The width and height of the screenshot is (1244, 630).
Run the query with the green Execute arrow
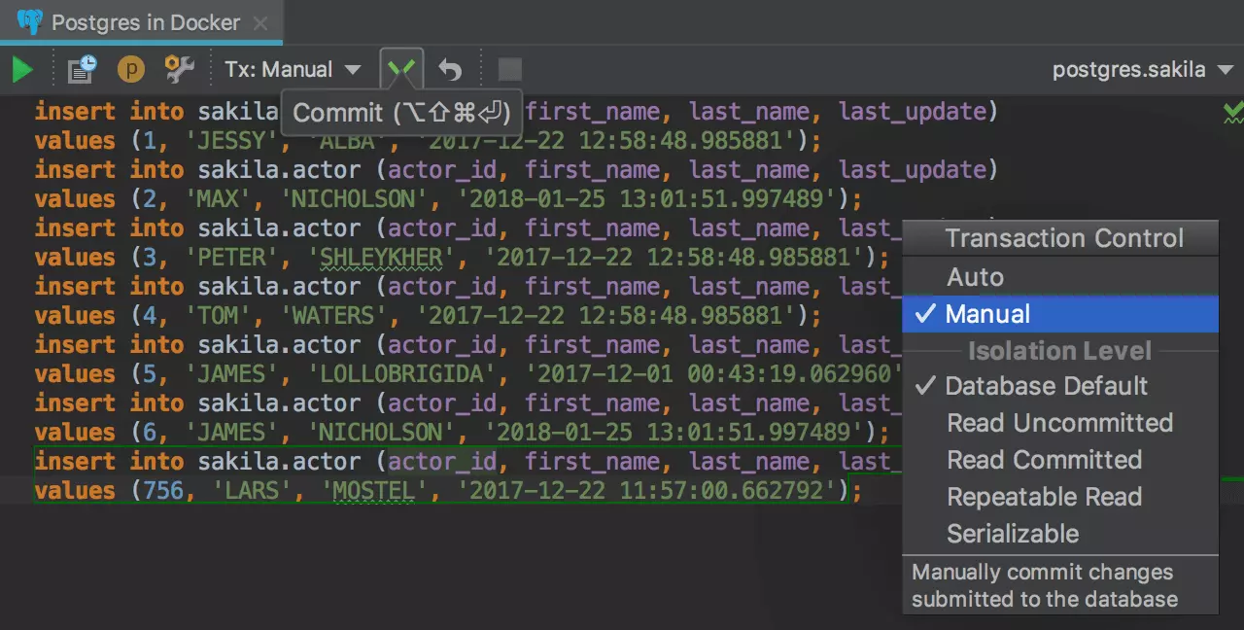[x=22, y=70]
